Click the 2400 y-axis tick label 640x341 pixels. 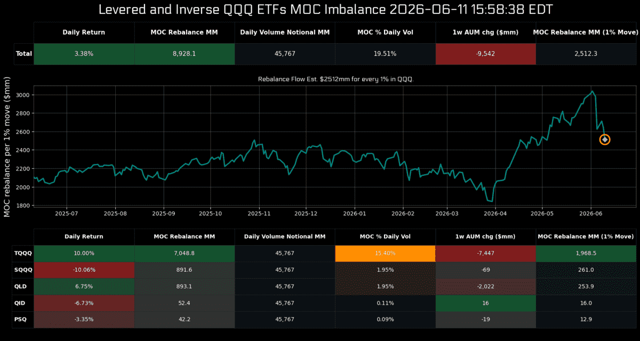(x=23, y=150)
